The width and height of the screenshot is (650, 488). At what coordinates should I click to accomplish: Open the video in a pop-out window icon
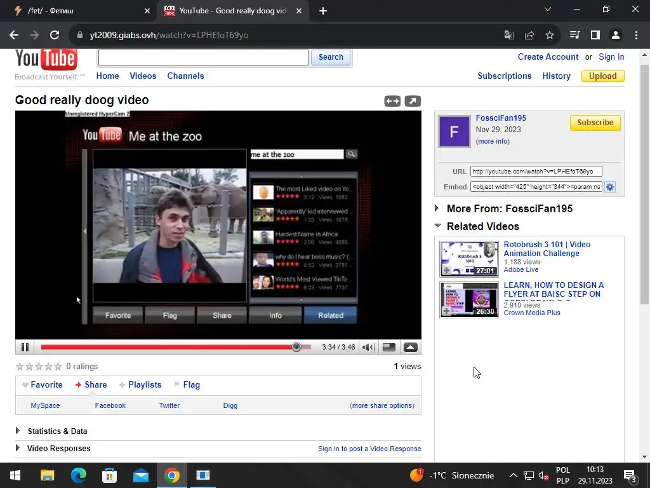(x=413, y=101)
